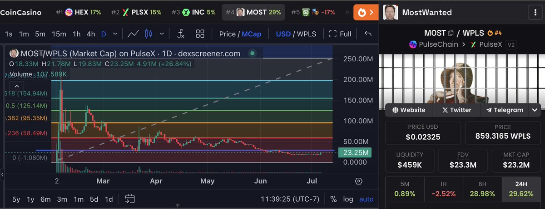
Task: Set chart range to 3m
Action: click(x=62, y=199)
